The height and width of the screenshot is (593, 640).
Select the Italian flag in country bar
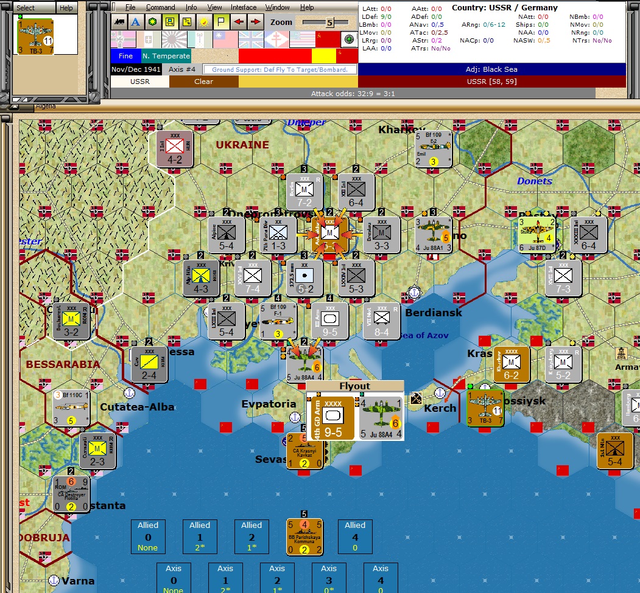(149, 40)
